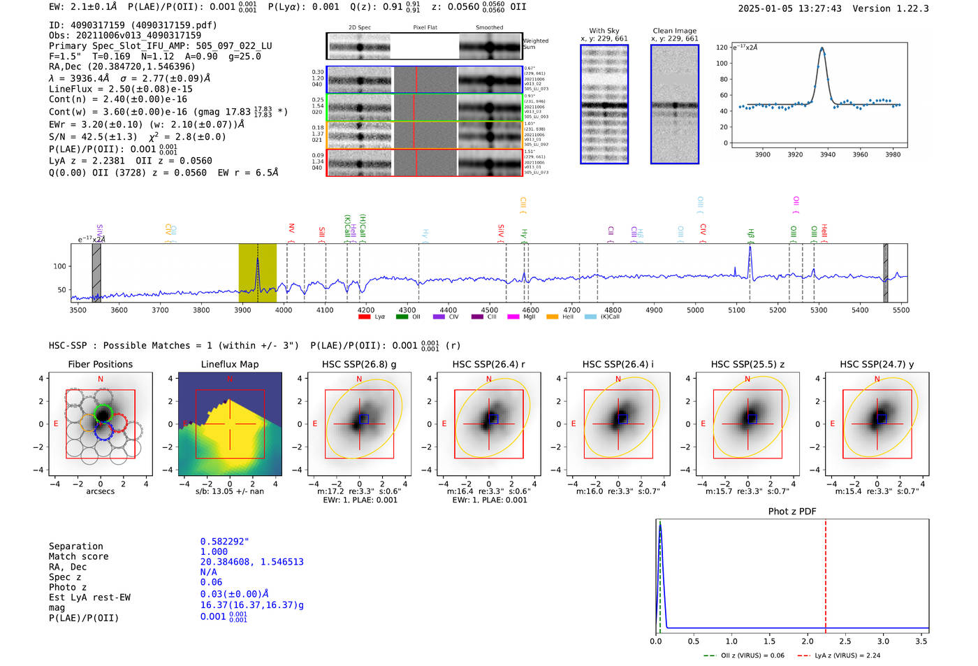Viewport: 978px width, 666px height.
Task: Select the magenta MgII legend swatch
Action: (513, 317)
